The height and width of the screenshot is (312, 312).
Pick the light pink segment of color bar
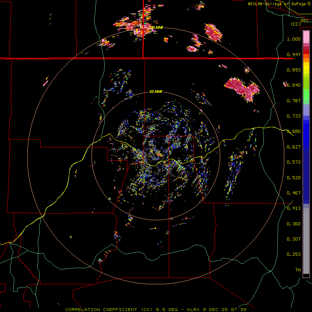tap(306, 37)
